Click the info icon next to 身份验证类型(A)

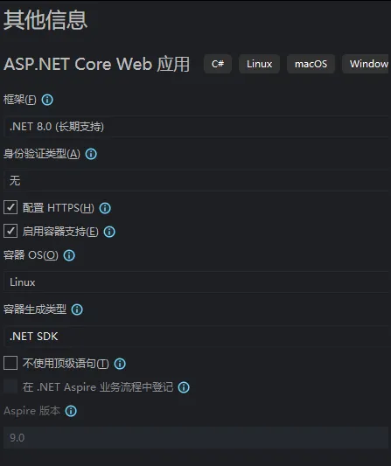(x=91, y=154)
